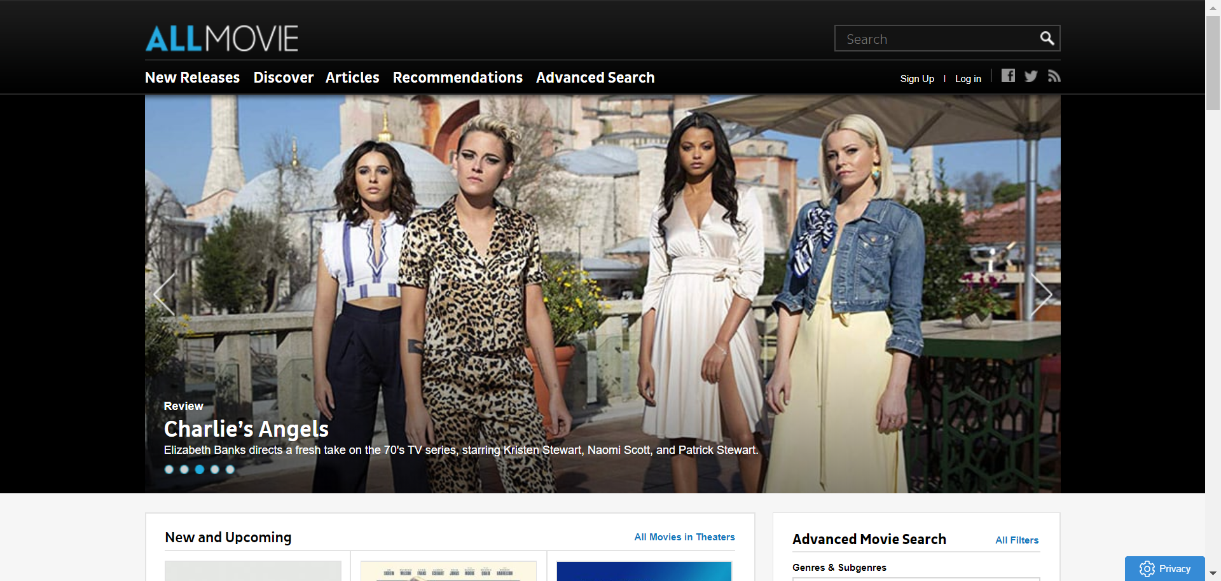
Task: Open All Movies in Theaters link
Action: [x=684, y=537]
